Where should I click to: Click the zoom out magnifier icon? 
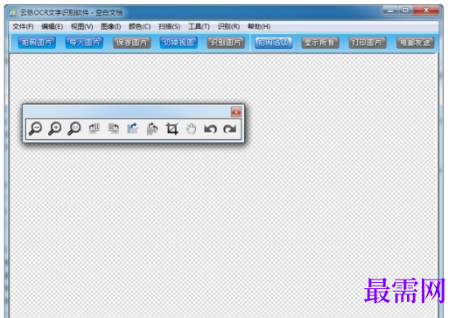[35, 128]
